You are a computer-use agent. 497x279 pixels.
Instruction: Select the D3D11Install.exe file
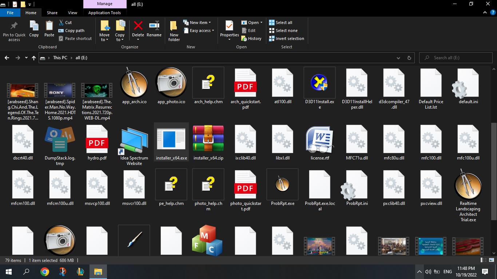pyautogui.click(x=319, y=88)
